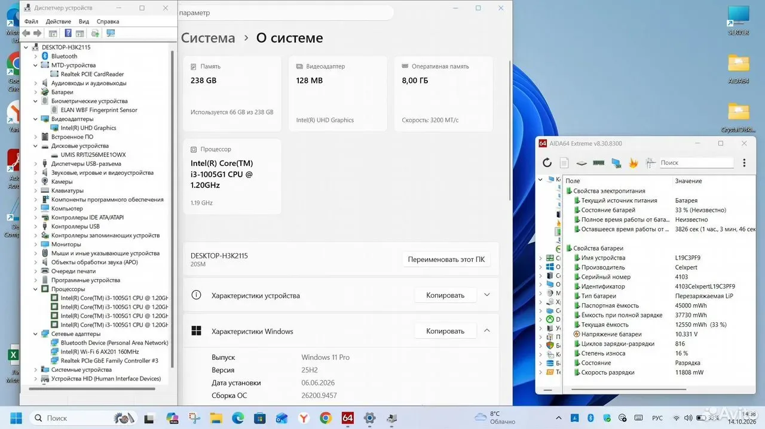The image size is (765, 429).
Task: Open the Snipping Tool from the taskbar
Action: pos(194,418)
